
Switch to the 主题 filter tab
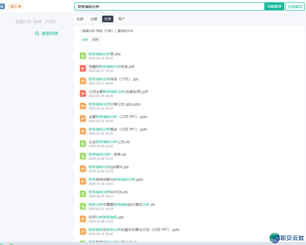click(94, 19)
